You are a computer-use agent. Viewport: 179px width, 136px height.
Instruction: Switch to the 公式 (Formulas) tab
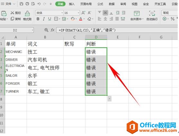(x=100, y=4)
